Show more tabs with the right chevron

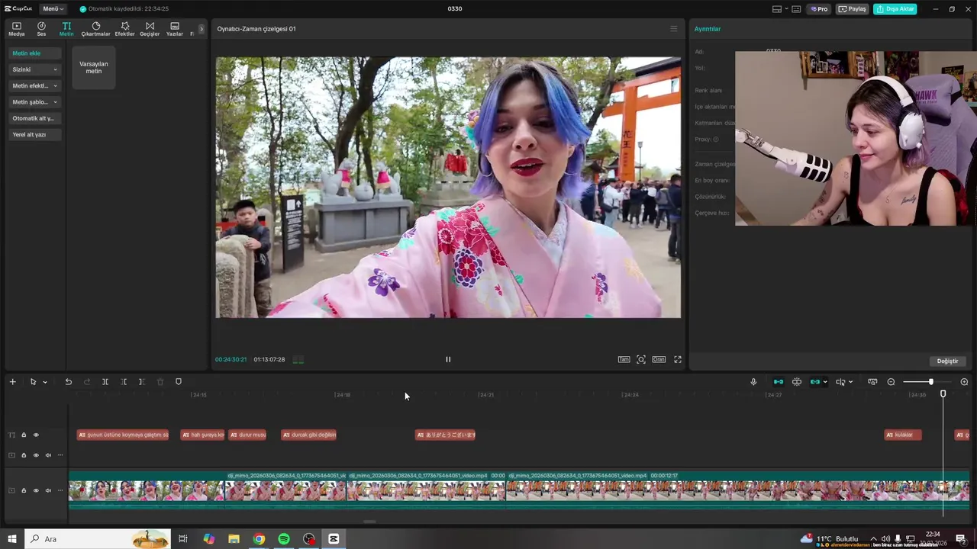202,29
